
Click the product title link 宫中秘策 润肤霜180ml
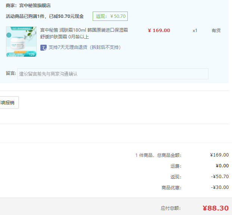click(84, 34)
